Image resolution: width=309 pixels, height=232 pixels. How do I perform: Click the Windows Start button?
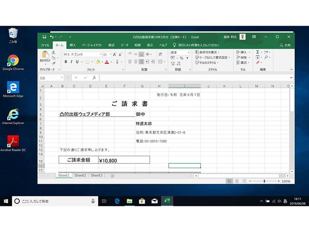click(6, 201)
